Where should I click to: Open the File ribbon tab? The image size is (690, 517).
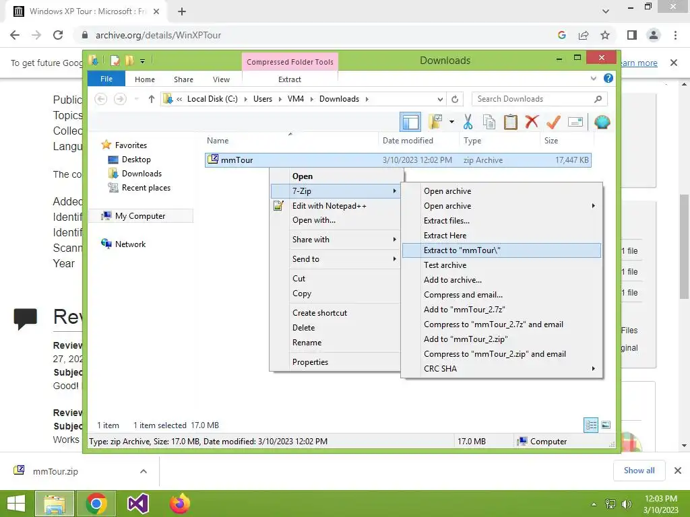pyautogui.click(x=106, y=79)
